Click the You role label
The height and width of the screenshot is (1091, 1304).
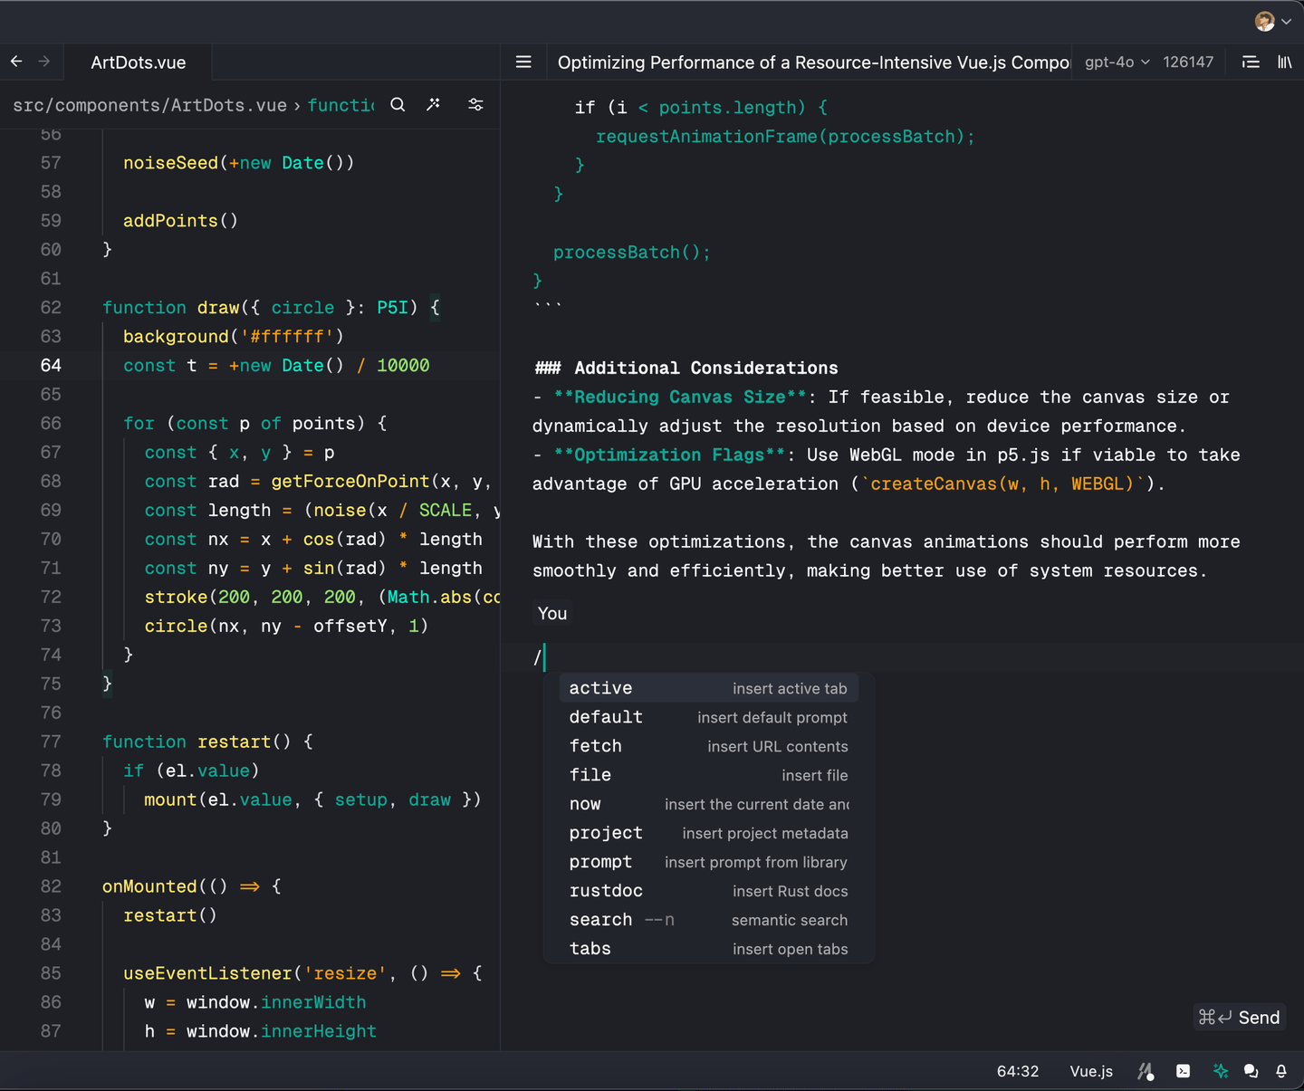(552, 614)
